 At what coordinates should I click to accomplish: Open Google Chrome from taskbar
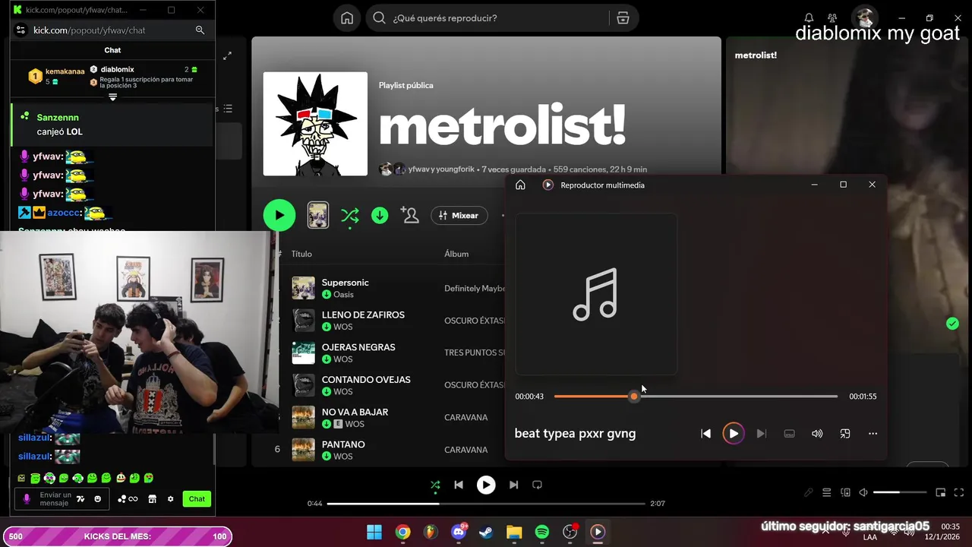[402, 532]
